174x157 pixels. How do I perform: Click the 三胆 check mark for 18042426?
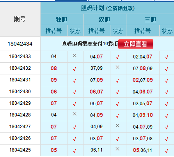(x=167, y=139)
